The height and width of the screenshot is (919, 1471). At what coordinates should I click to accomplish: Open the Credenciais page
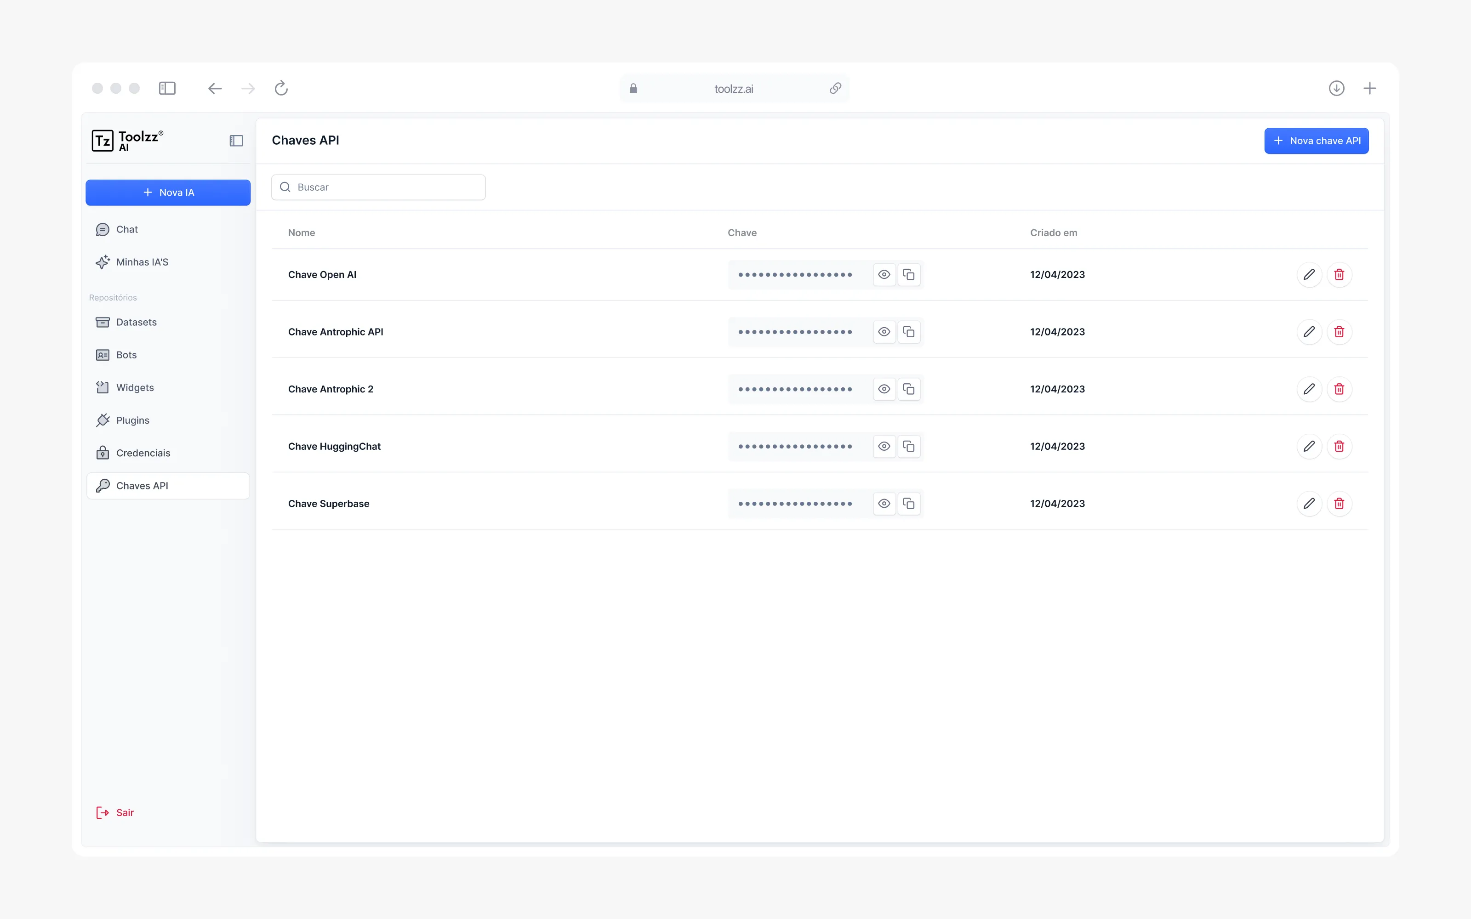pos(143,454)
